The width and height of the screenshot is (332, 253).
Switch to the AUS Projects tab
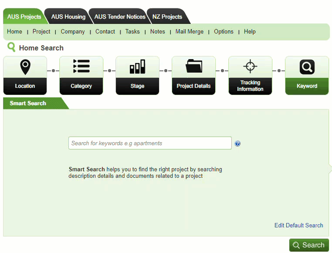tap(24, 17)
